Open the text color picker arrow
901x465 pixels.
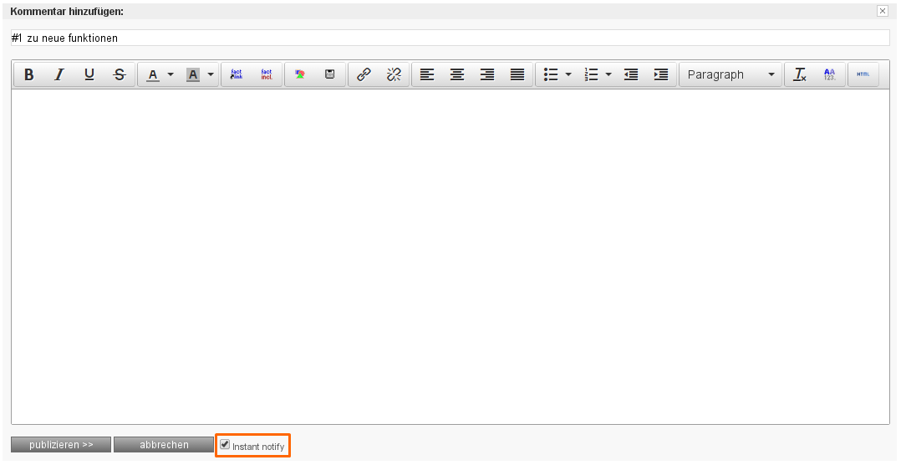point(171,74)
